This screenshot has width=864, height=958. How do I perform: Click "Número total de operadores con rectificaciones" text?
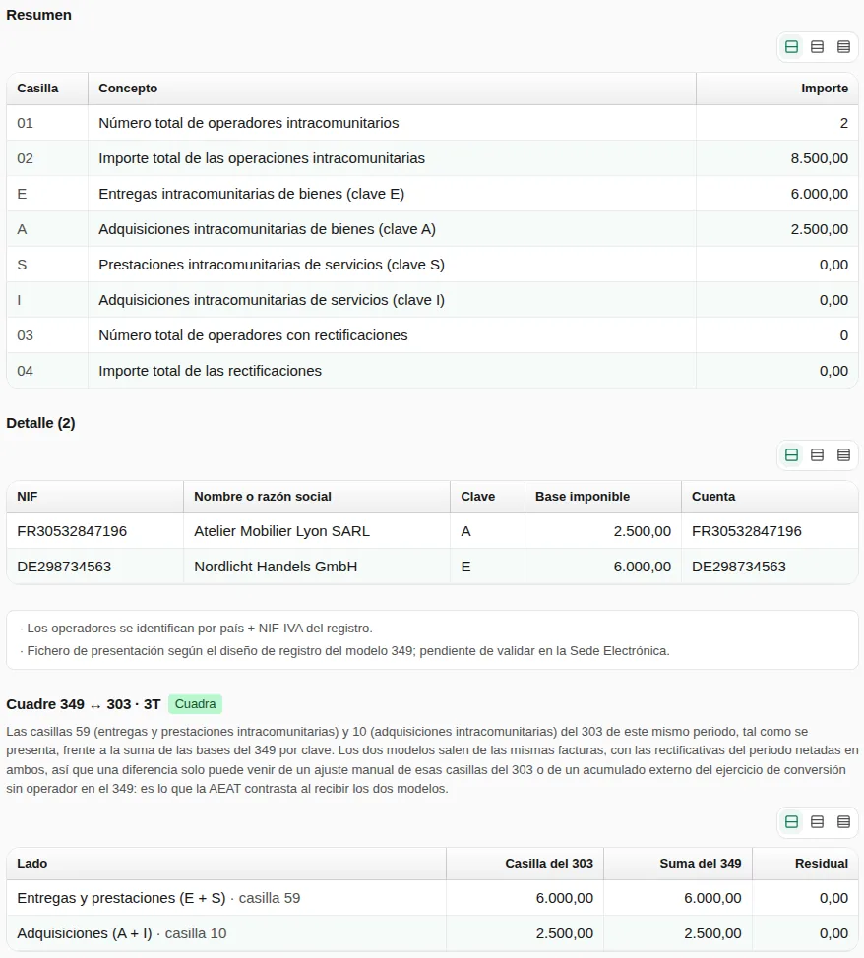(253, 335)
